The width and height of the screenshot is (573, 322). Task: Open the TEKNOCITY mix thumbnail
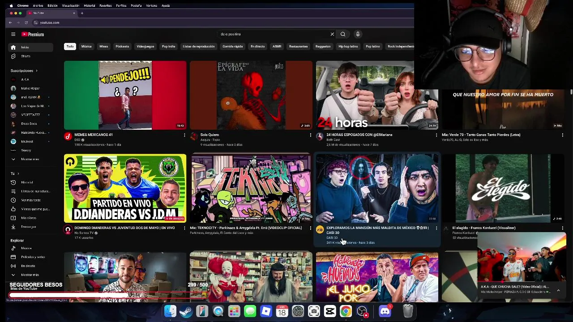click(x=251, y=188)
